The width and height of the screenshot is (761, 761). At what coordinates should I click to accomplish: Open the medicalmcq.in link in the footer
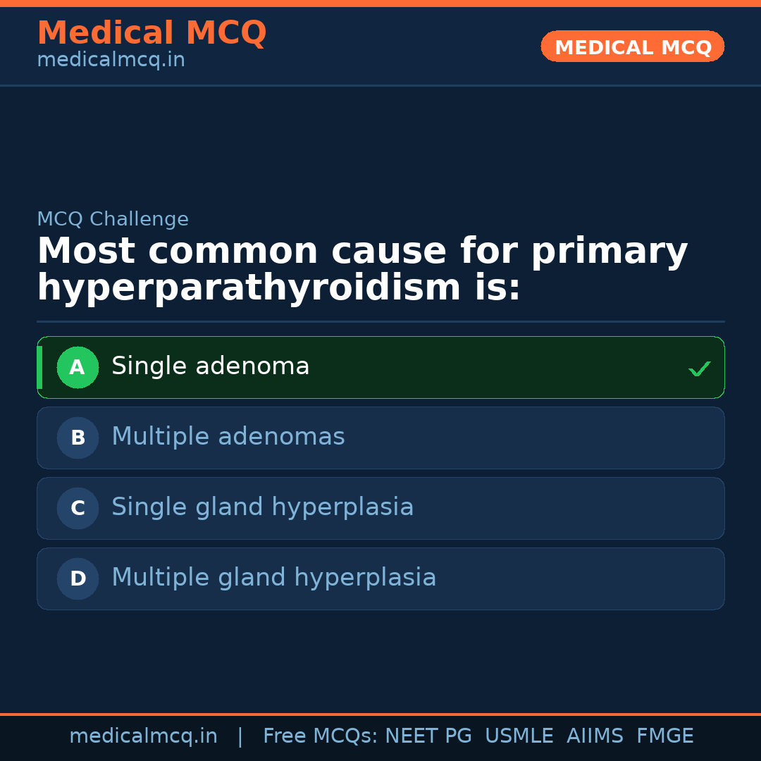pyautogui.click(x=143, y=736)
